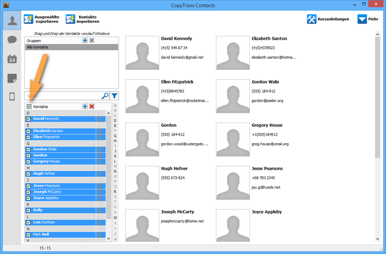Uncheck Gregory House checkbox

point(28,162)
